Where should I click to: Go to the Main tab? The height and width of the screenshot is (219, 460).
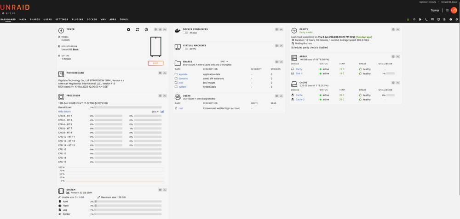point(23,20)
